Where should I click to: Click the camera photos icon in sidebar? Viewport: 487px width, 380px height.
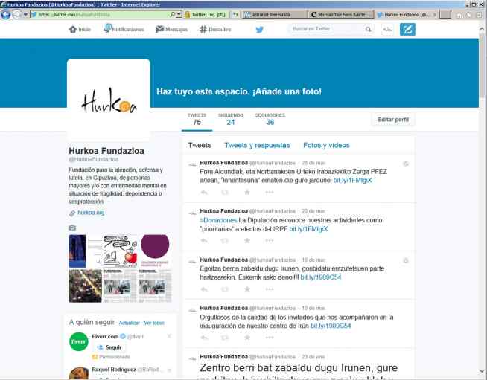pyautogui.click(x=72, y=228)
